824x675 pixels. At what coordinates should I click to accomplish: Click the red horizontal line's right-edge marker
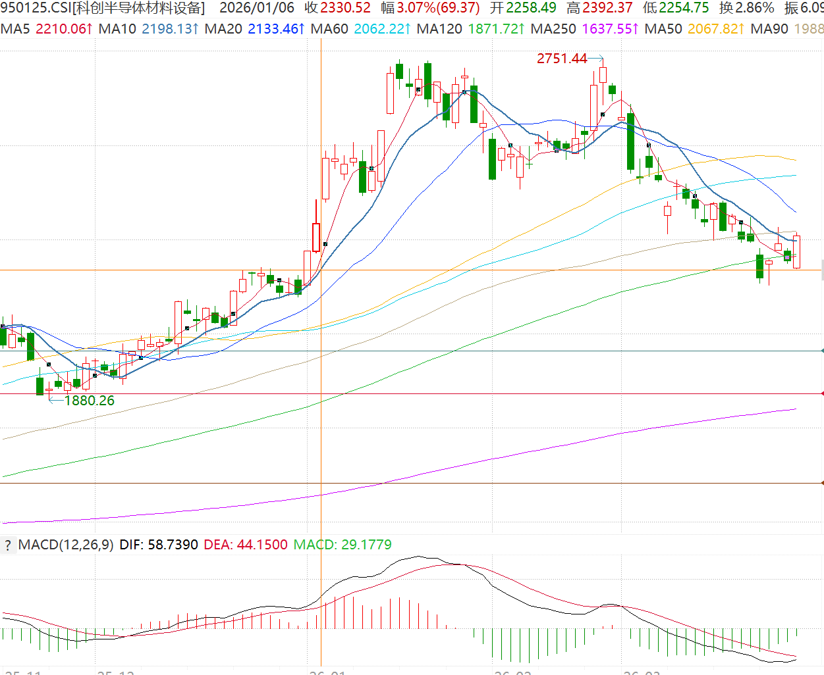coord(821,393)
